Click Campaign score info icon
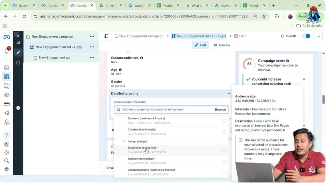 tap(287, 61)
